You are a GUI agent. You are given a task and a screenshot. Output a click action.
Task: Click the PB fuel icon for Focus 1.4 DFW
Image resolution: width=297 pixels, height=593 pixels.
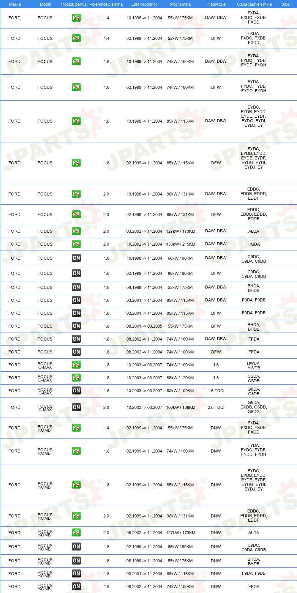[x=76, y=38]
